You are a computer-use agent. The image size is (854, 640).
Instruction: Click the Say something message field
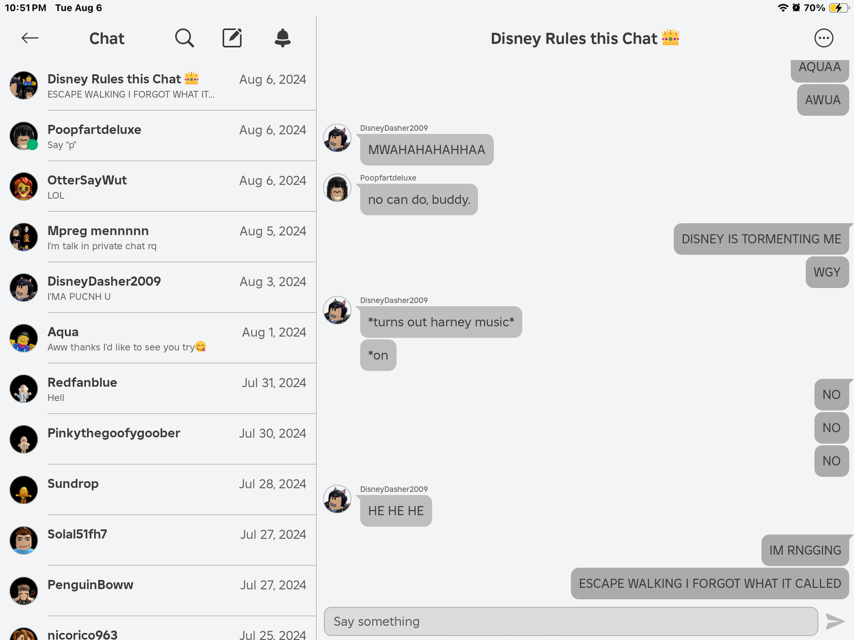[x=571, y=621]
